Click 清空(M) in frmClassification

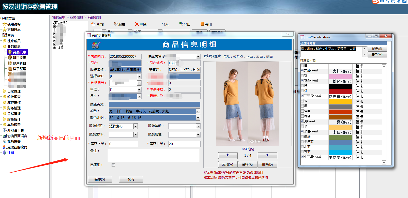(377, 55)
